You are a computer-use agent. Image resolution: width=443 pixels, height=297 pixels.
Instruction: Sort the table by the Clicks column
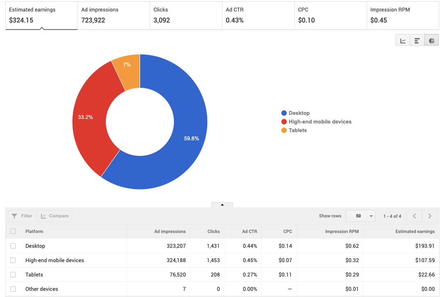215,231
